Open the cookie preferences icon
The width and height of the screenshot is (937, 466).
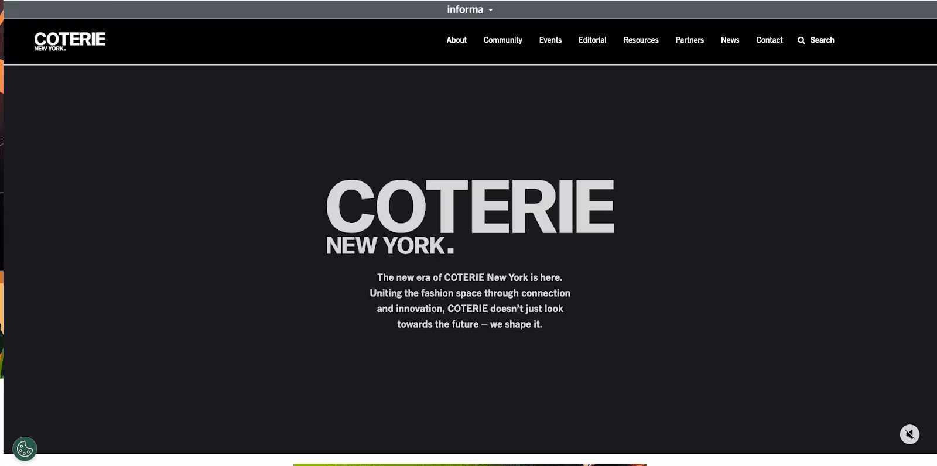[x=25, y=449]
